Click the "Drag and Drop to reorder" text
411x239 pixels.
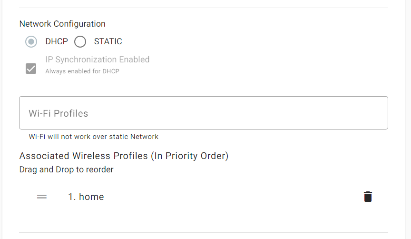(66, 169)
